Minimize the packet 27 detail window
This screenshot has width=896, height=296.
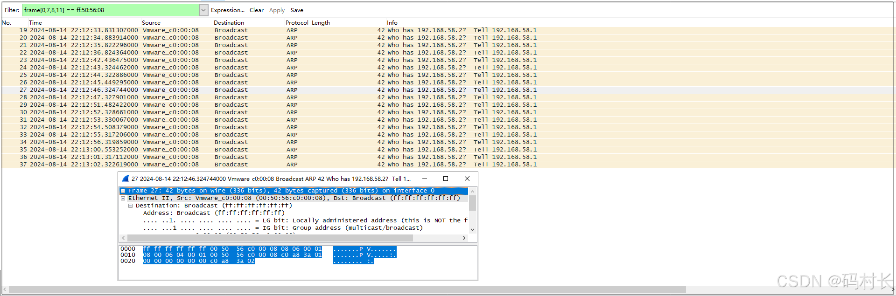(425, 179)
